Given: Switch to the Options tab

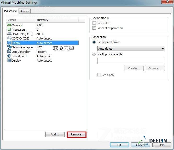Looking at the screenshot, I should coord(25,11).
